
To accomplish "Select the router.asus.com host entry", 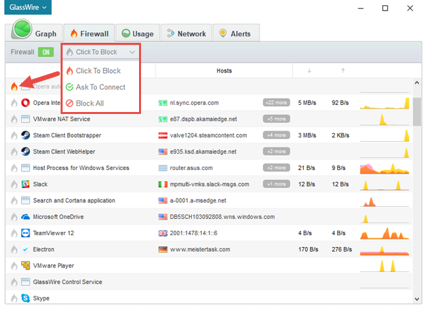I will 191,168.
